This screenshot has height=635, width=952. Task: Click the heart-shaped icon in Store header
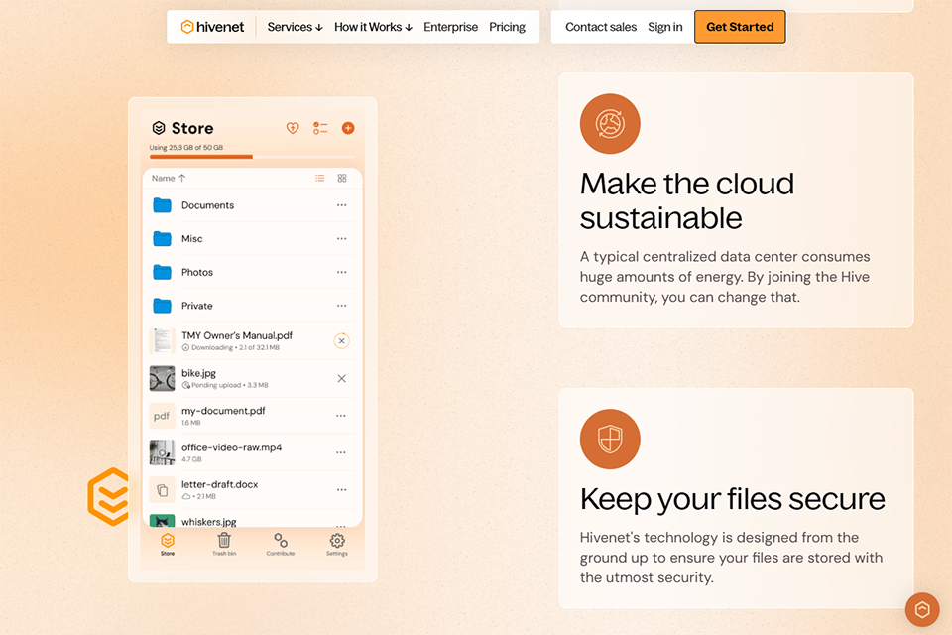click(293, 128)
